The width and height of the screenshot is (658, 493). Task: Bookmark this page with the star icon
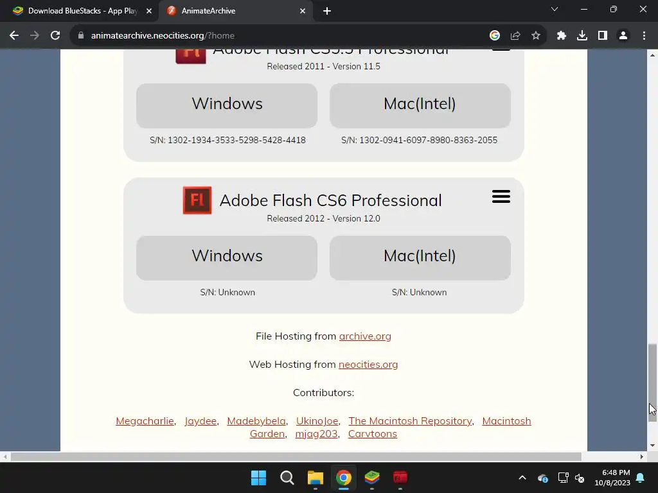tap(536, 36)
